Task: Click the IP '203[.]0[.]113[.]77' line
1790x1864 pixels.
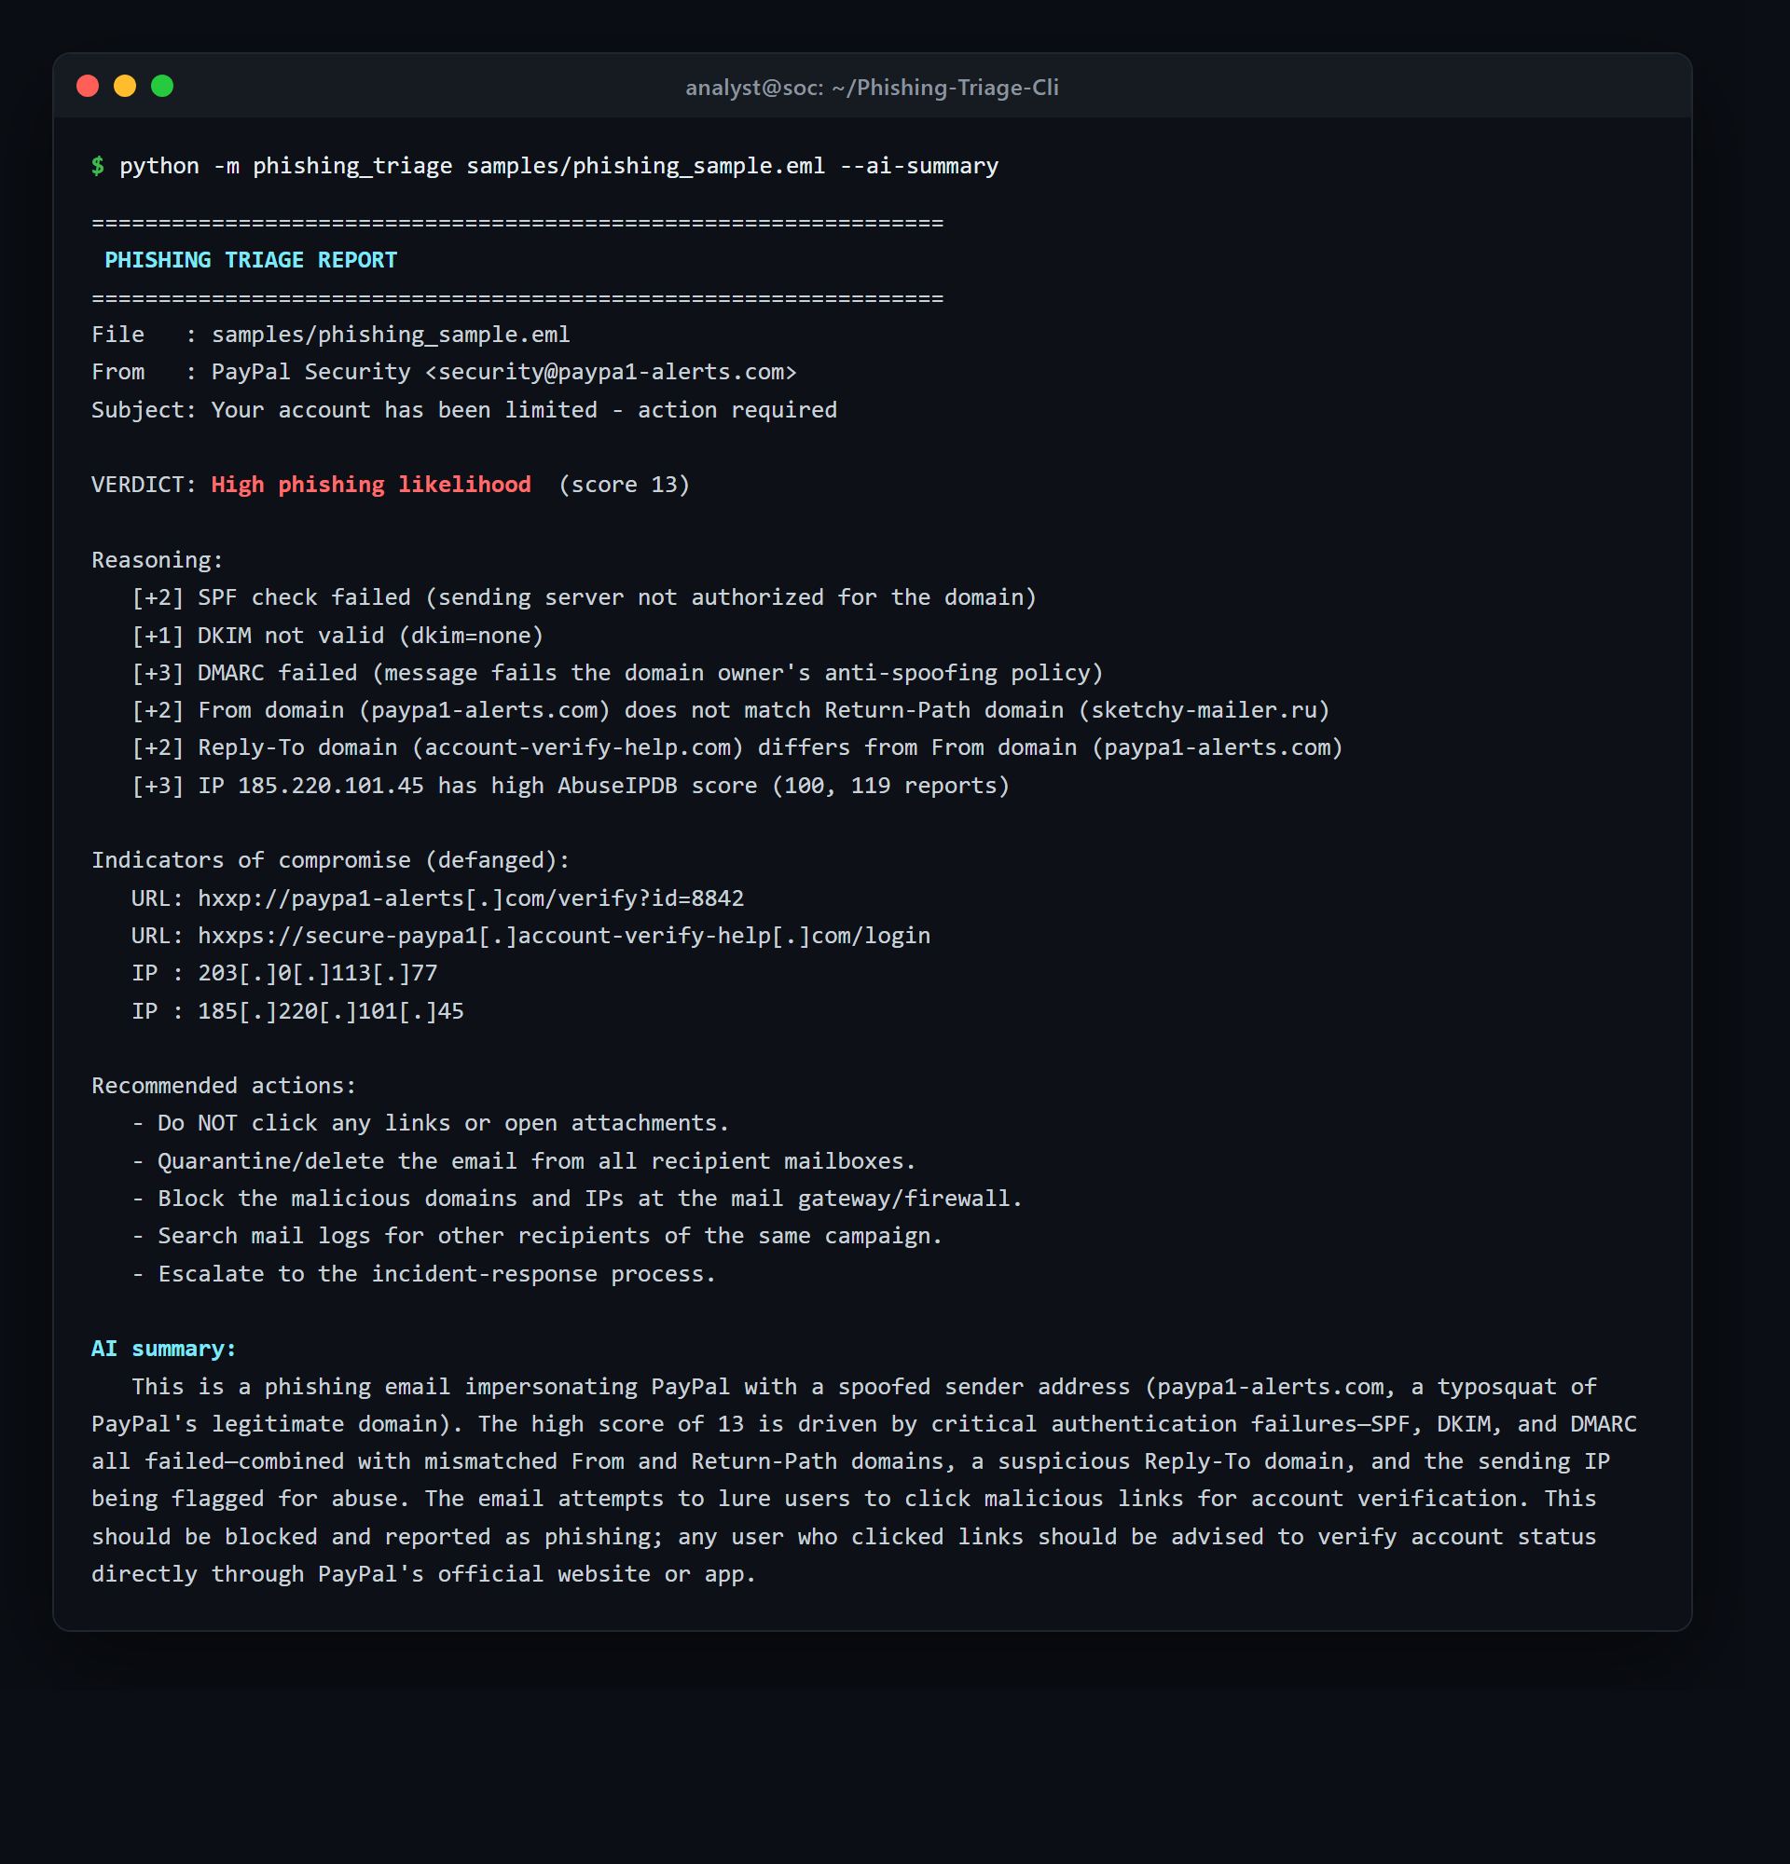Action: pyautogui.click(x=284, y=973)
